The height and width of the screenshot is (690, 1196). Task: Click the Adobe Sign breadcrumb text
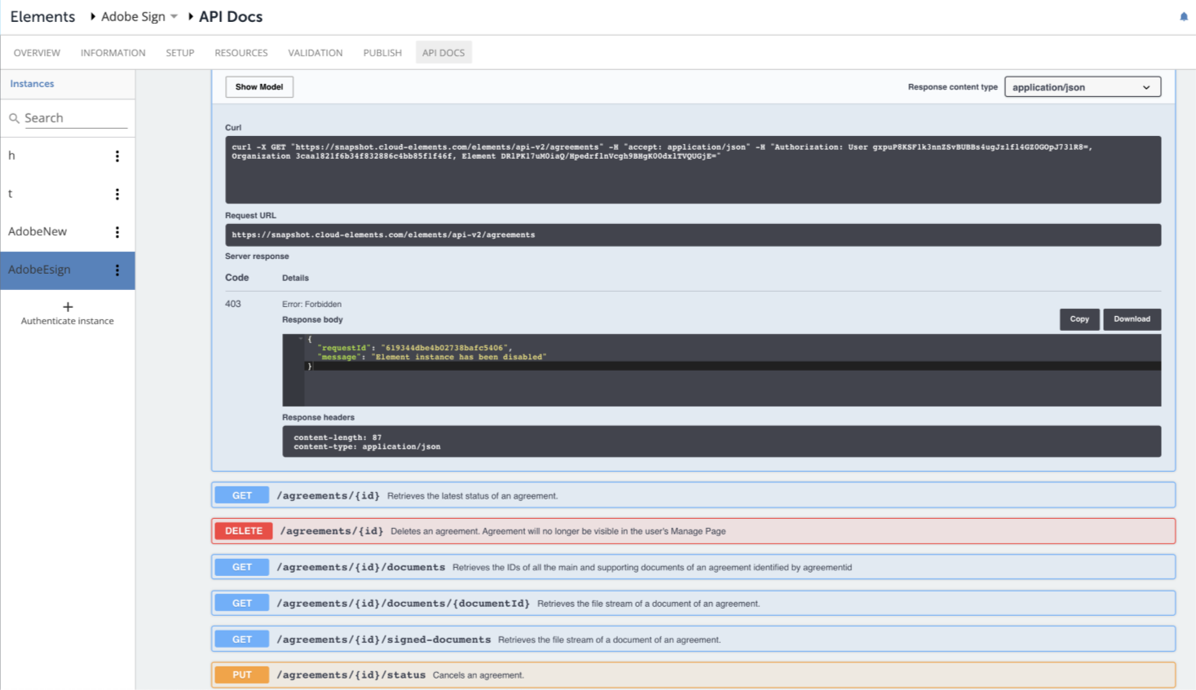[133, 16]
